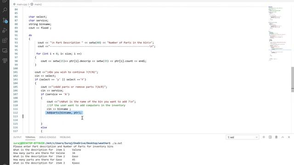Screen dimensions: 294x165
Task: Click the 'Kpaso' entry in terminal output
Action: click(x=76, y=163)
